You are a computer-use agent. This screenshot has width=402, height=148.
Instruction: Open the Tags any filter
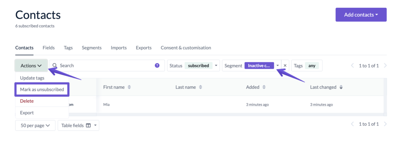point(307,66)
